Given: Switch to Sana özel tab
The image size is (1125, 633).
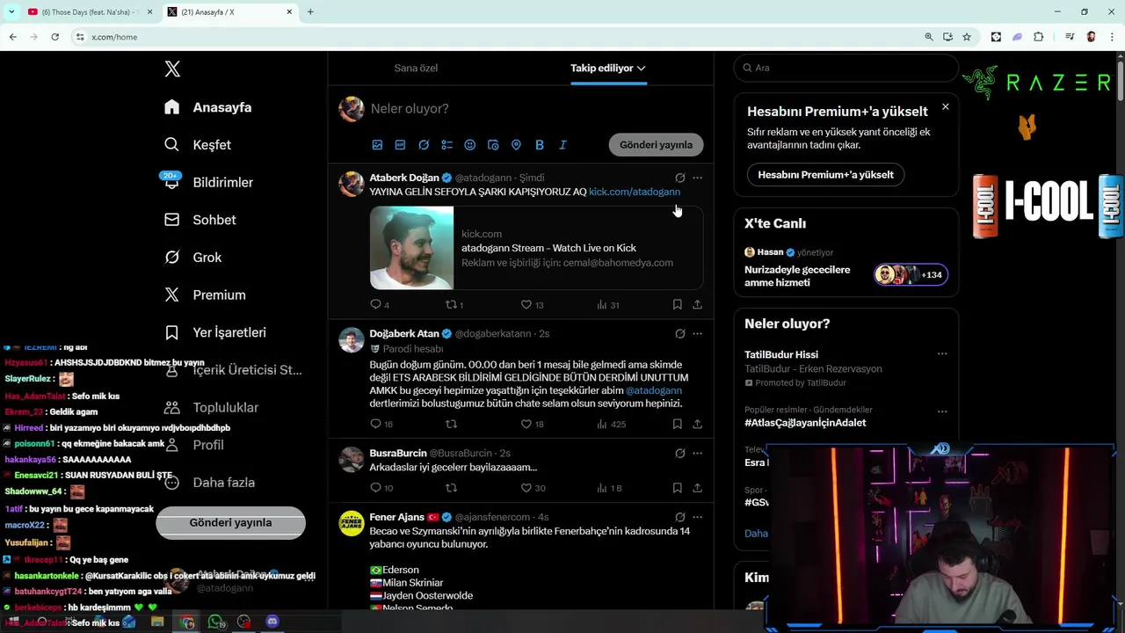Looking at the screenshot, I should point(416,68).
